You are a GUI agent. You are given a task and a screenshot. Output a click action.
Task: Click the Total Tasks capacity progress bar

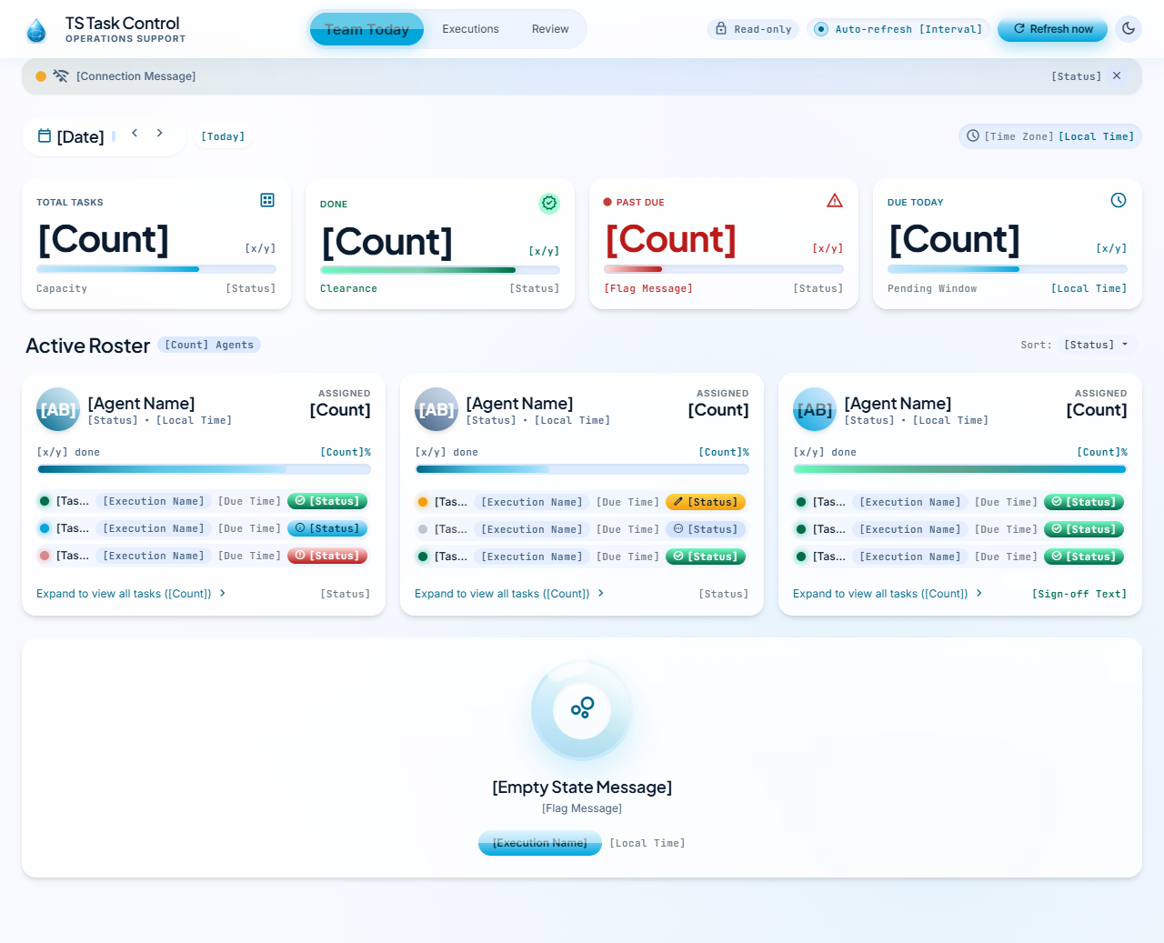(x=156, y=269)
